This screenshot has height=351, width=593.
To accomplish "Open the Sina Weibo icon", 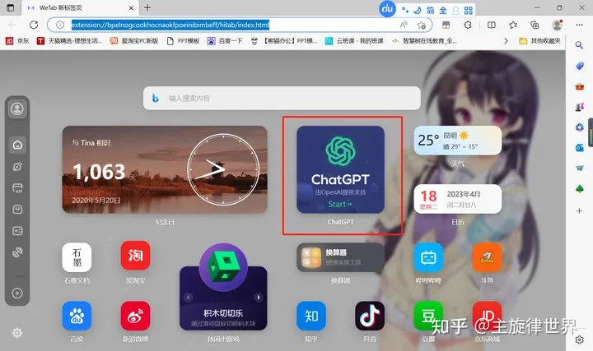I will click(x=135, y=316).
